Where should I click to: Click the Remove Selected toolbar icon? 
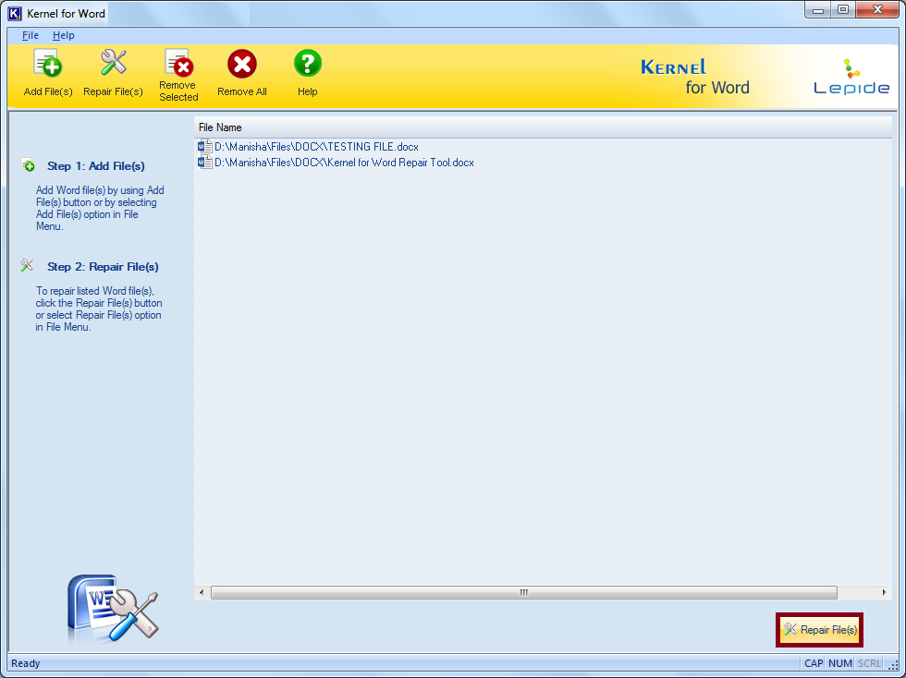point(178,63)
